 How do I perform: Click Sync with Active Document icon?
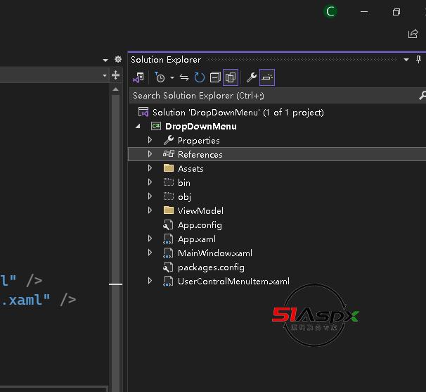[184, 78]
